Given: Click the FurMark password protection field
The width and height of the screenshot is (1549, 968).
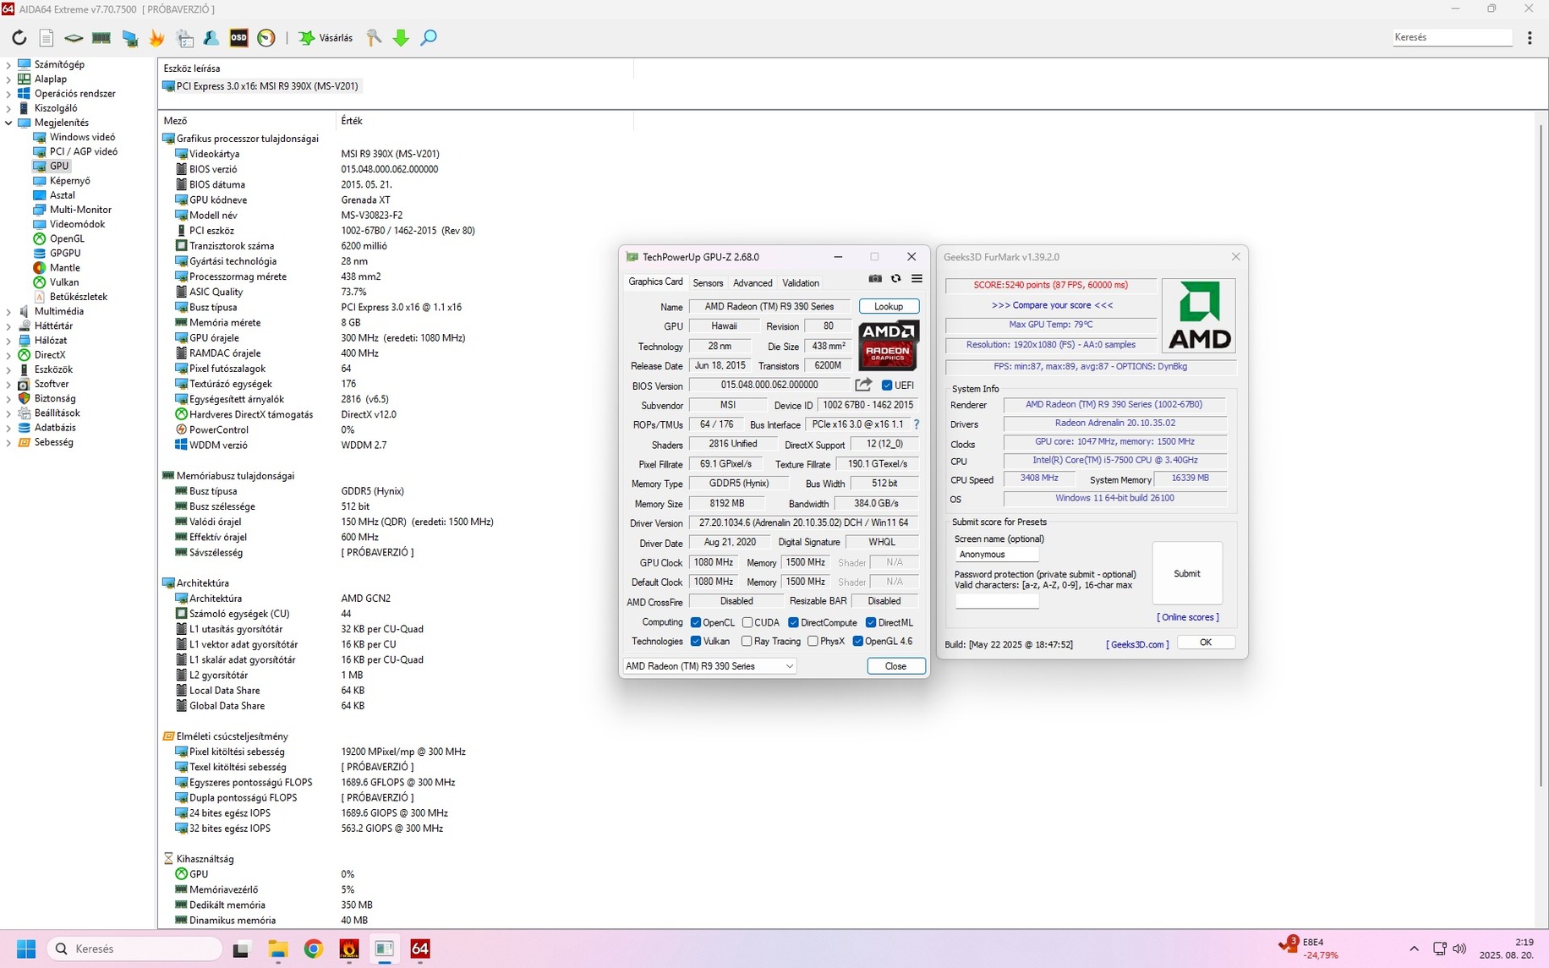Looking at the screenshot, I should tap(997, 601).
